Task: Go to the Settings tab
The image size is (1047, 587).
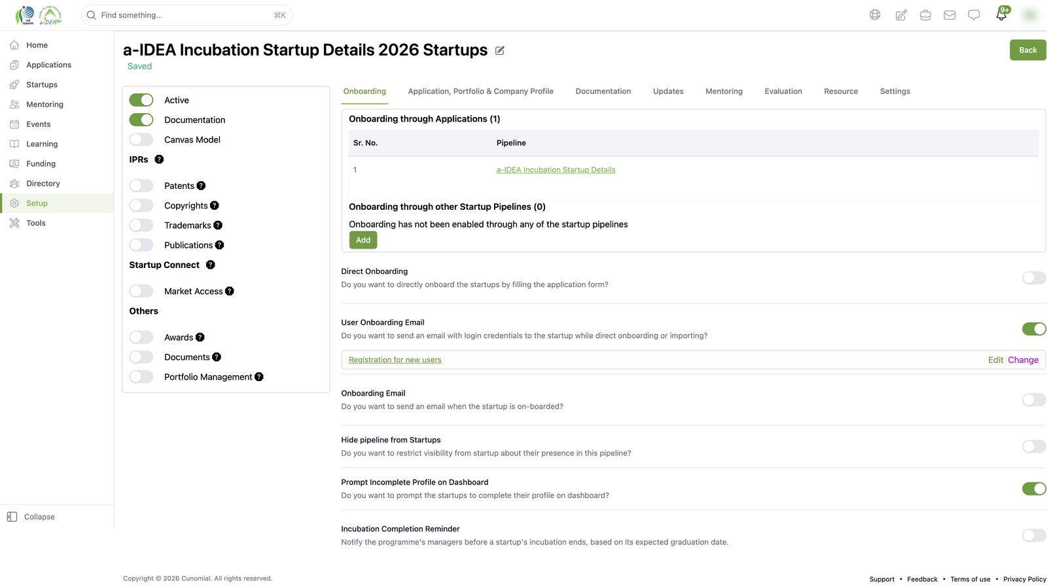Action: (895, 92)
